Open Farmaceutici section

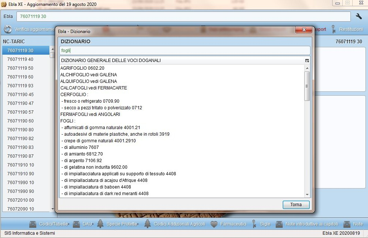pos(233,224)
